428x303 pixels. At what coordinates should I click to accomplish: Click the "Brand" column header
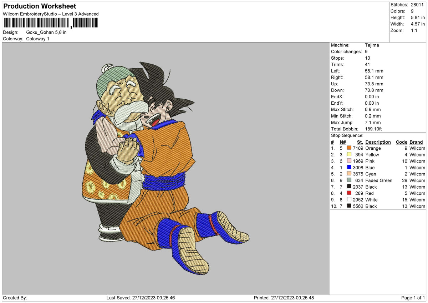coord(416,142)
